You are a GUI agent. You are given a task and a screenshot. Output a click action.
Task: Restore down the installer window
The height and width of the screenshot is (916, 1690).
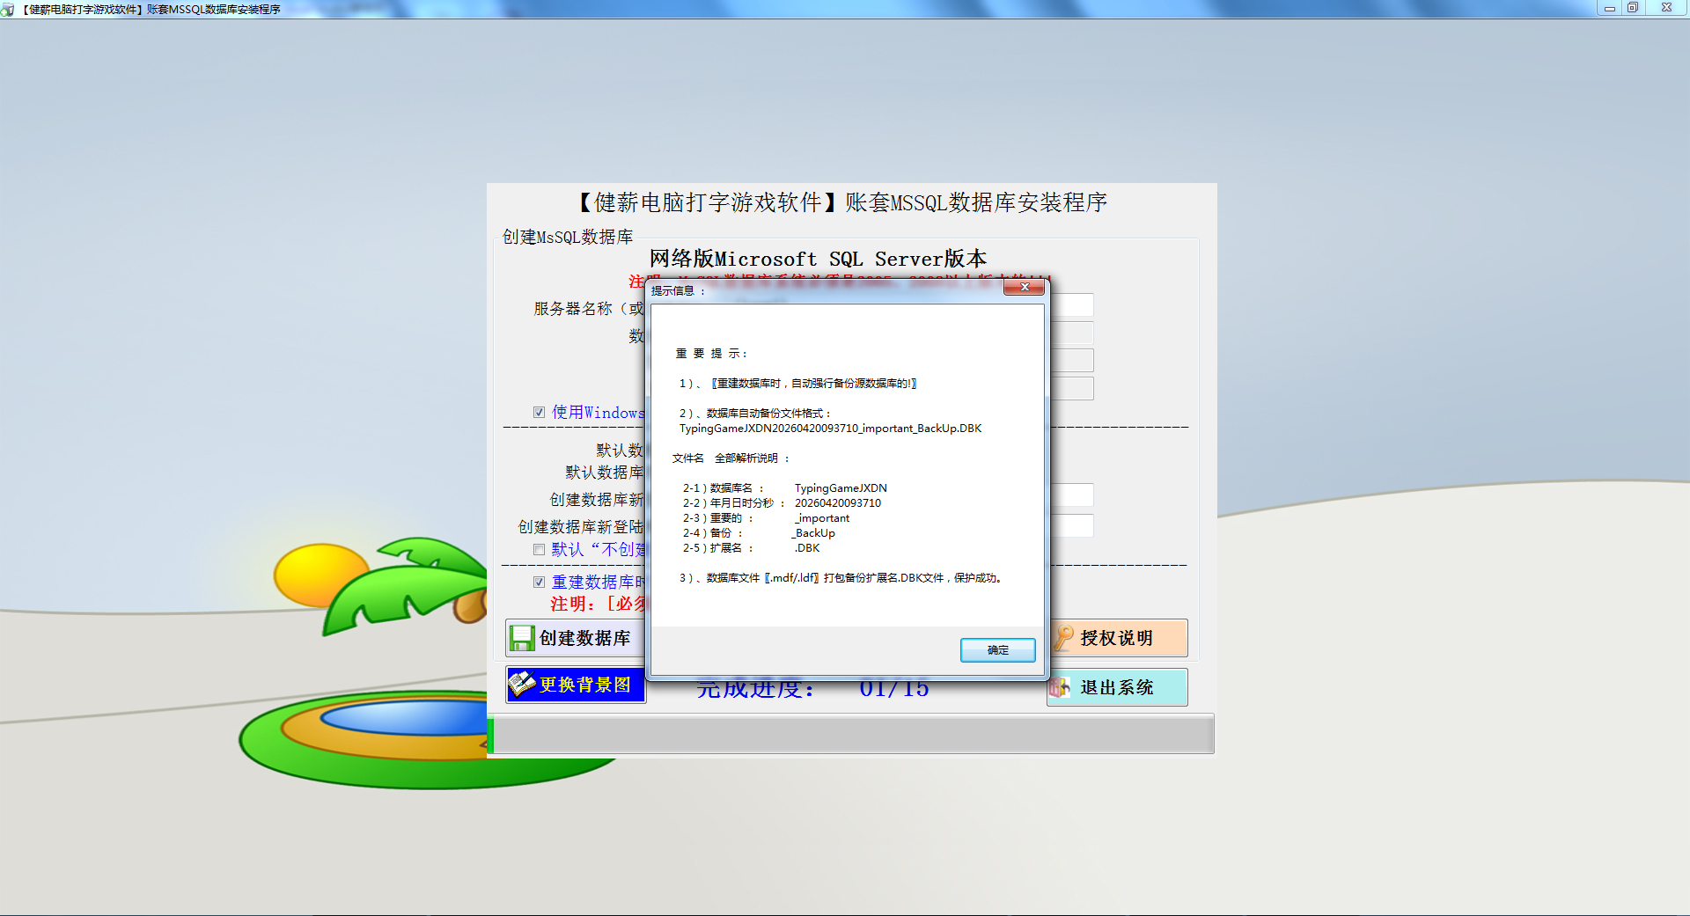coord(1632,8)
